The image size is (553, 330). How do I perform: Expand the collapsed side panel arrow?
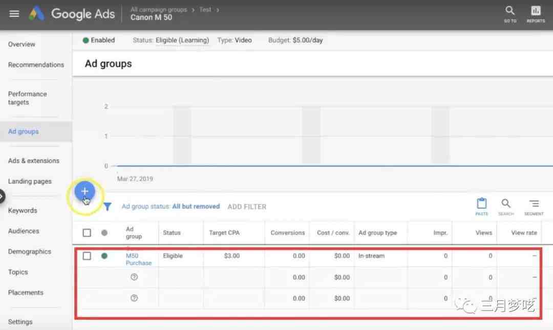click(x=2, y=196)
